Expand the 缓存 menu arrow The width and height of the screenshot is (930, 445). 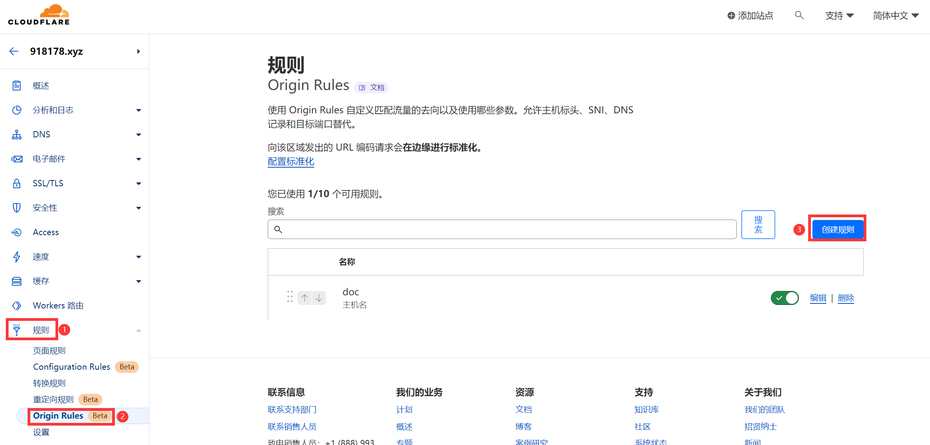139,281
